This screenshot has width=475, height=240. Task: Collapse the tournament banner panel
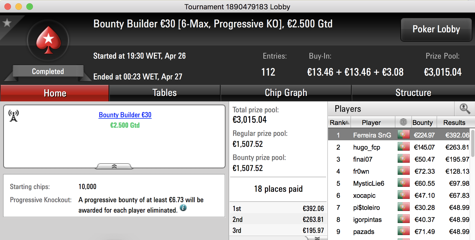tap(114, 166)
